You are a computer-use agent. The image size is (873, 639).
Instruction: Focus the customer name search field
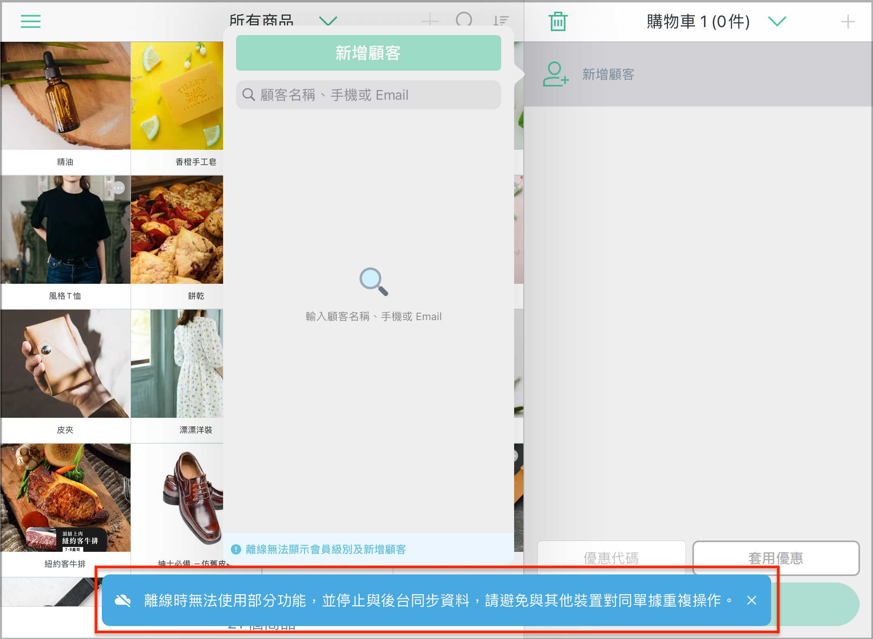[x=369, y=95]
